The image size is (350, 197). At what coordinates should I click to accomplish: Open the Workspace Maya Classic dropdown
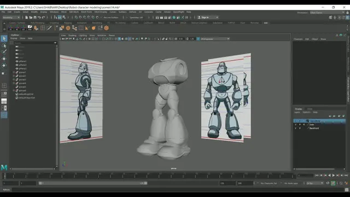(327, 13)
